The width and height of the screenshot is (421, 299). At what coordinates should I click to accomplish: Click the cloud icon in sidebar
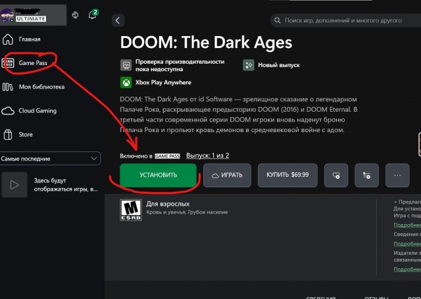click(7, 111)
